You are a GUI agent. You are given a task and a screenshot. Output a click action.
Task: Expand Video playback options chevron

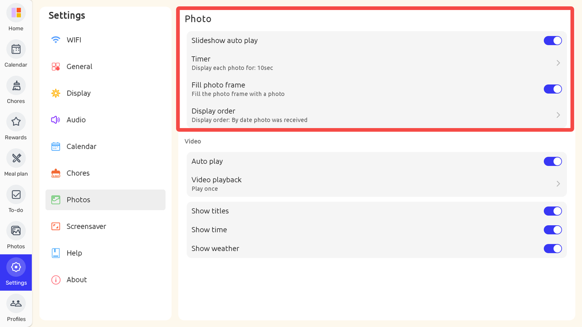click(558, 183)
